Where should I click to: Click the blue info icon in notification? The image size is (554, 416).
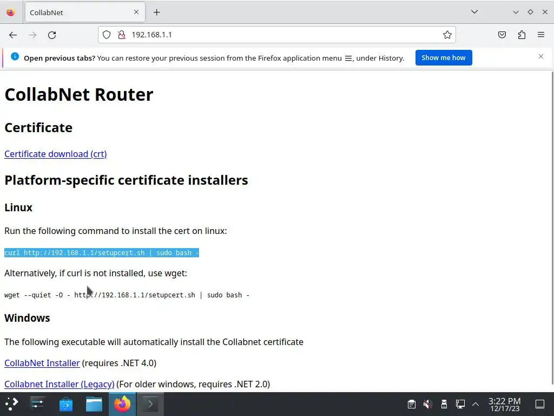click(15, 56)
